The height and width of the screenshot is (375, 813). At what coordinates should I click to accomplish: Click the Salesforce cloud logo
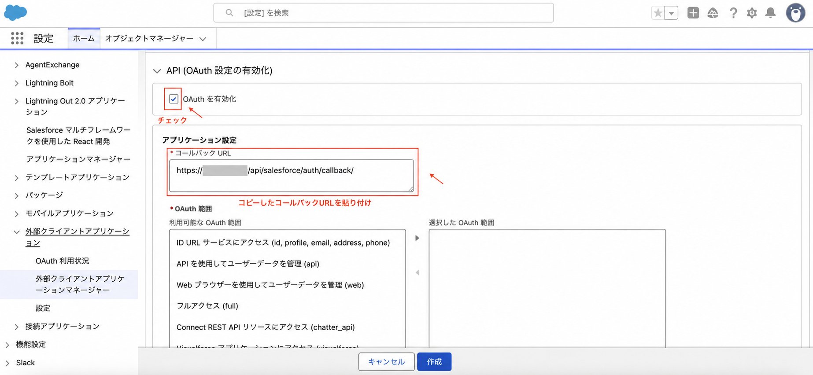point(15,13)
